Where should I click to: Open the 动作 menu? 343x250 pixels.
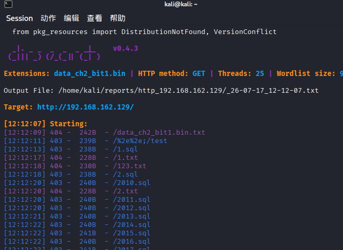point(48,18)
